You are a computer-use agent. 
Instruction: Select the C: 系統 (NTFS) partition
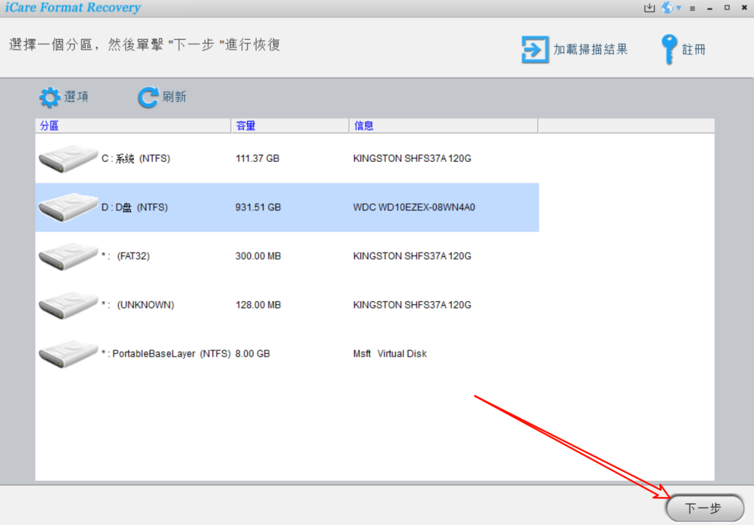click(x=287, y=158)
